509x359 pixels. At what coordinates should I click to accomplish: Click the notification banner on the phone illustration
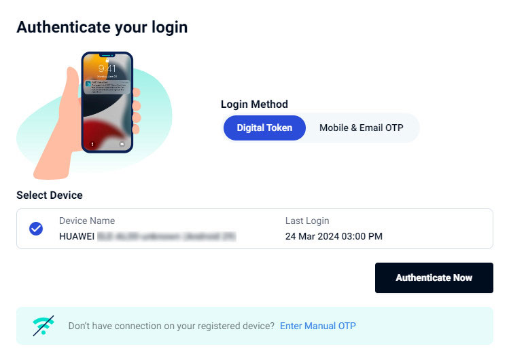[107, 87]
